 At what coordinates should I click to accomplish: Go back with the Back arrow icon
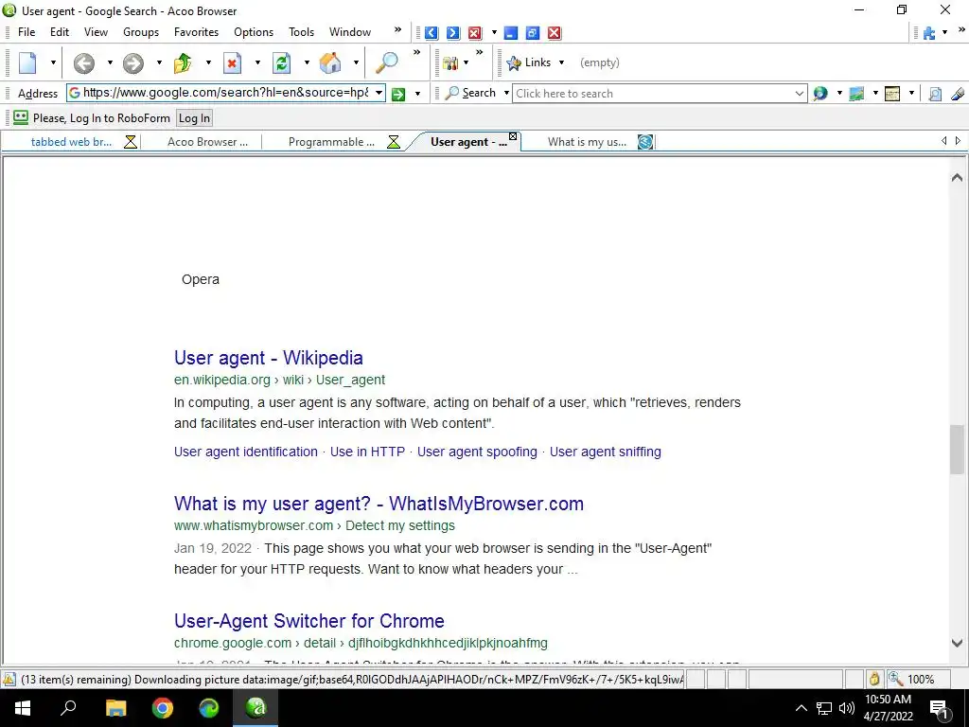pos(84,63)
